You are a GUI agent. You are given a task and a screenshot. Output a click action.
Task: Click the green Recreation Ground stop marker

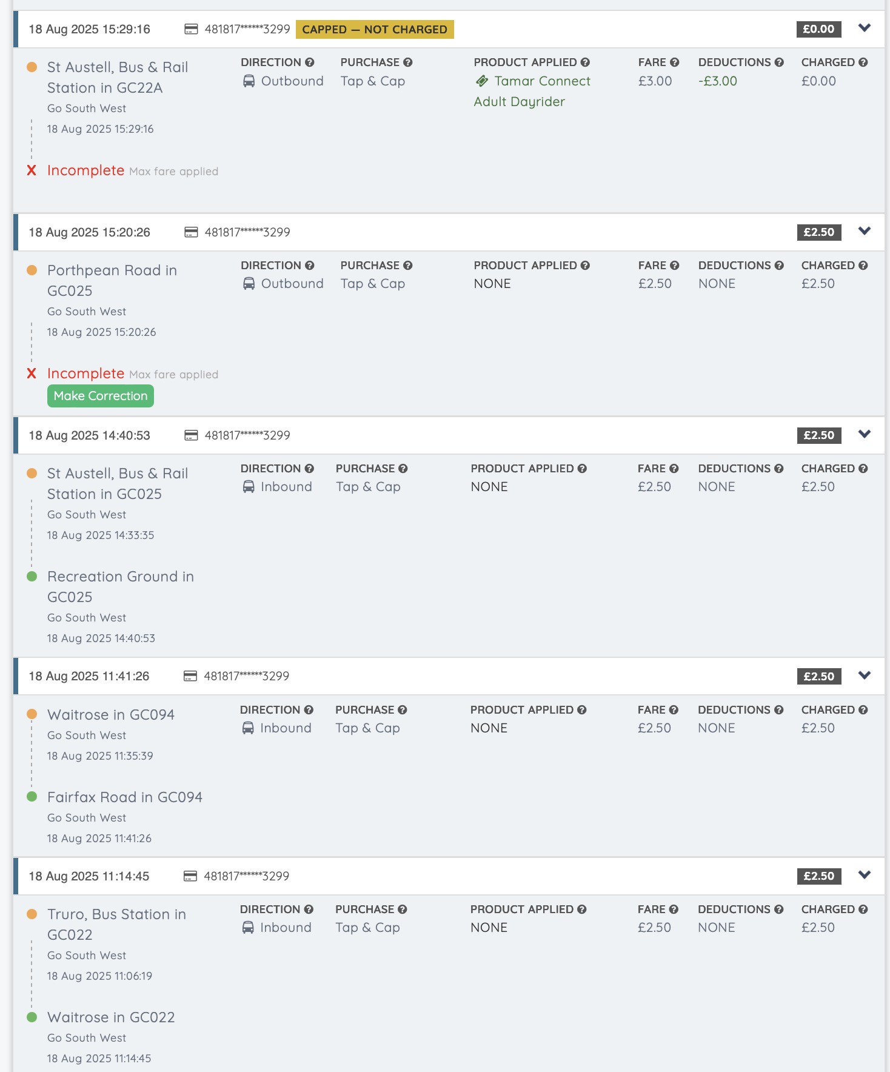32,577
